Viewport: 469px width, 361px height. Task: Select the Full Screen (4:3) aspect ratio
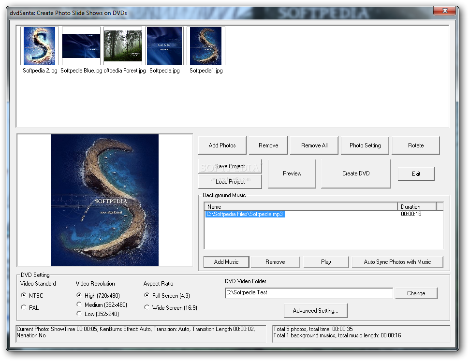(167, 296)
